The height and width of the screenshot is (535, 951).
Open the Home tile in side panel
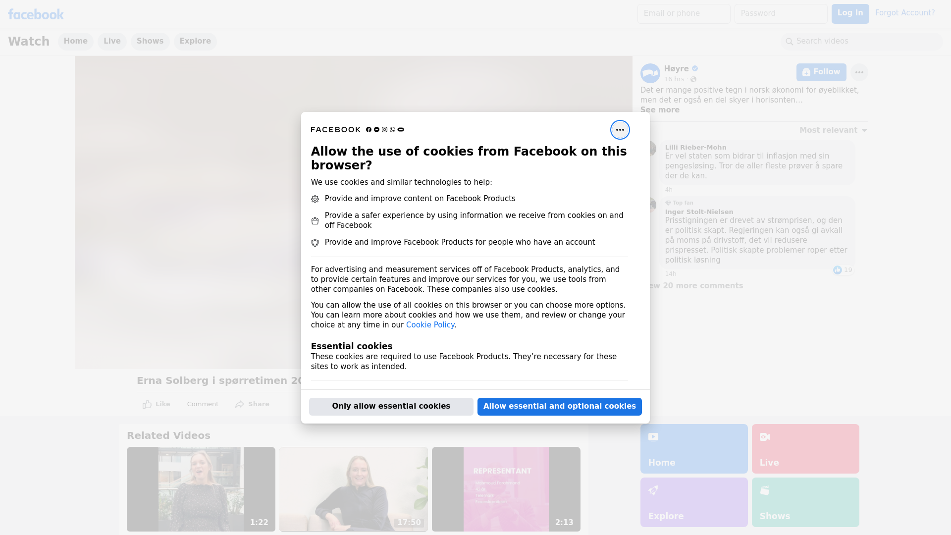pos(694,449)
